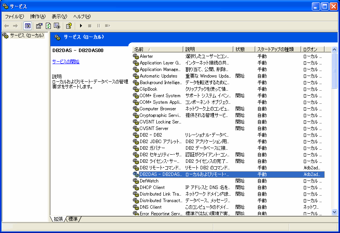Click the gear icon beside DNS Client

tap(136, 207)
